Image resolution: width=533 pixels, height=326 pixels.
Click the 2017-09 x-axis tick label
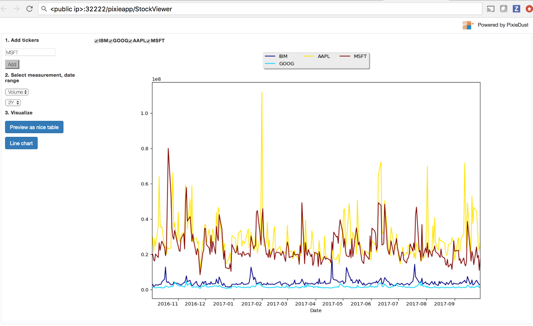click(x=444, y=304)
